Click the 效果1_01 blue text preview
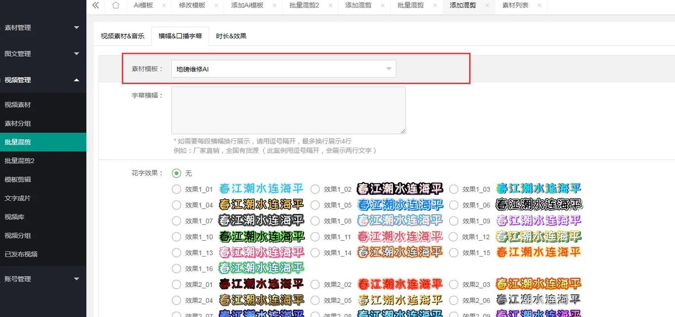Screen dimensions: 675x317 click(261, 189)
